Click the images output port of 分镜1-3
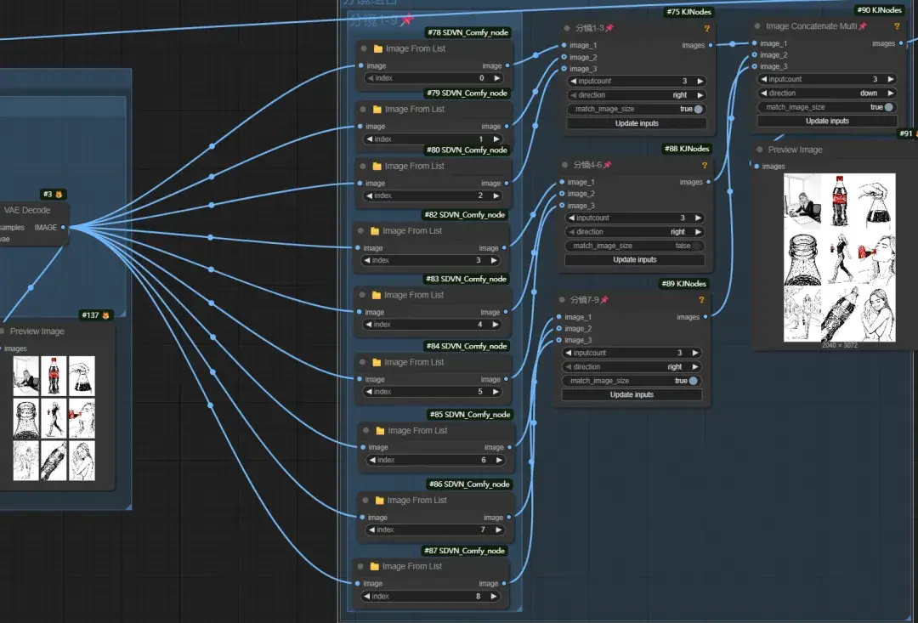This screenshot has width=918, height=623. [x=711, y=45]
